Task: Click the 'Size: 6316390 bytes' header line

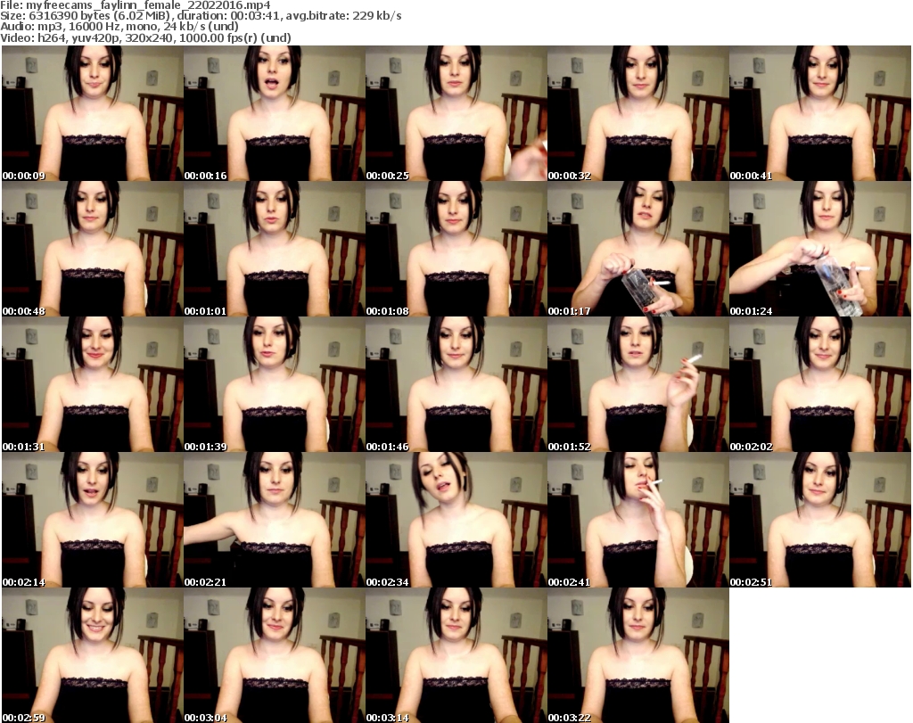Action: point(201,16)
